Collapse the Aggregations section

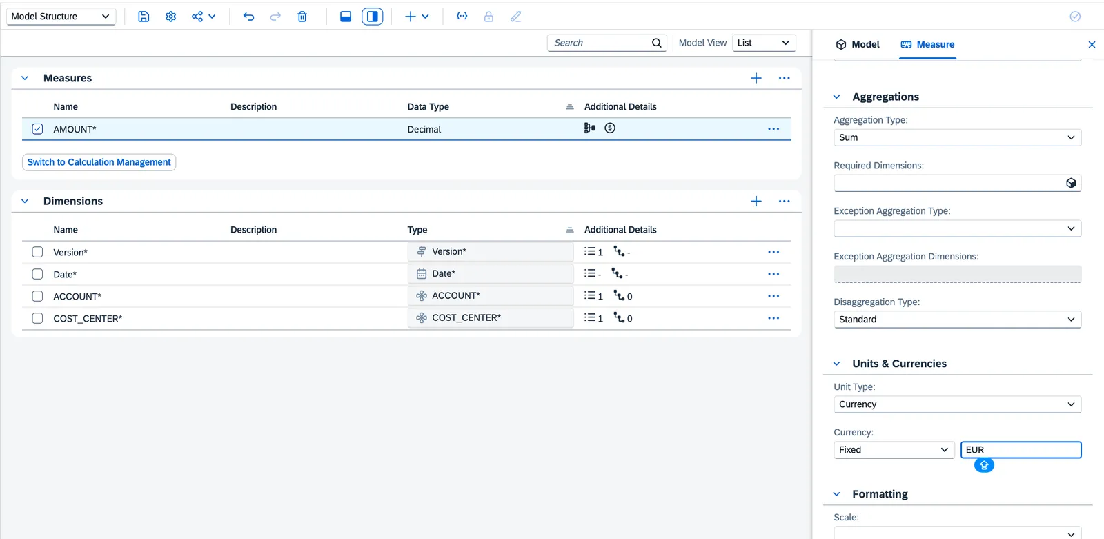pyautogui.click(x=836, y=97)
